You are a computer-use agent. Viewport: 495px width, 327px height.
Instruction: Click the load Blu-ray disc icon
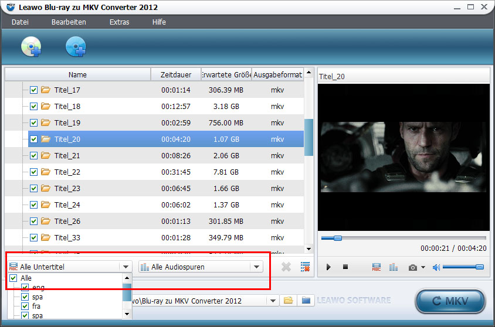[x=31, y=47]
